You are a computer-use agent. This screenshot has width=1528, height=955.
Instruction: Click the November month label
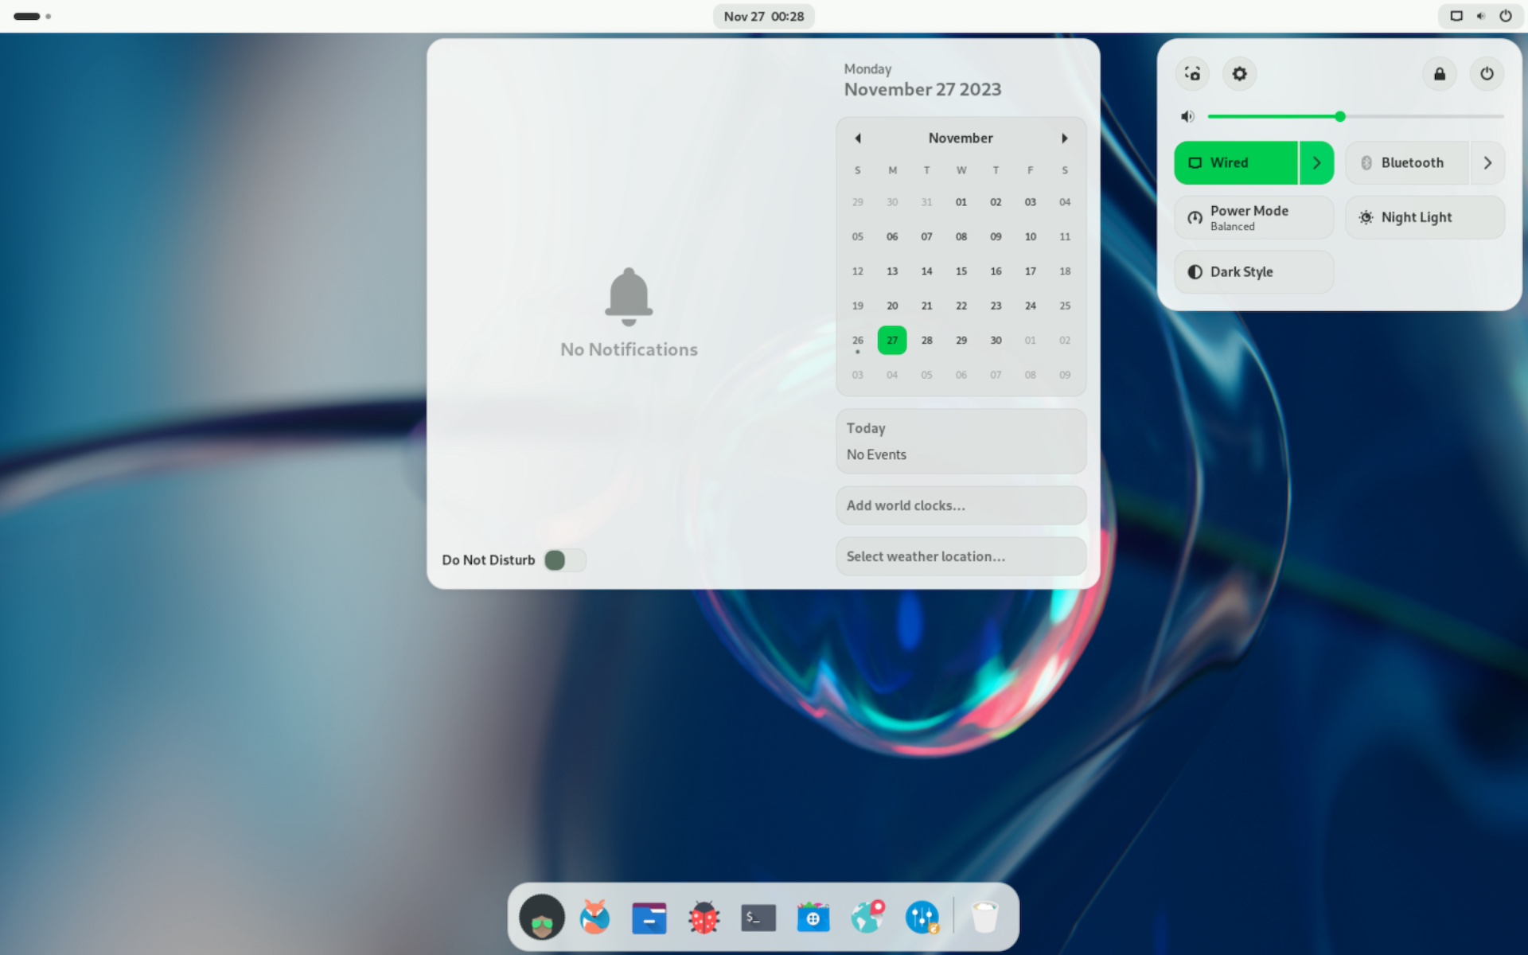pyautogui.click(x=961, y=138)
